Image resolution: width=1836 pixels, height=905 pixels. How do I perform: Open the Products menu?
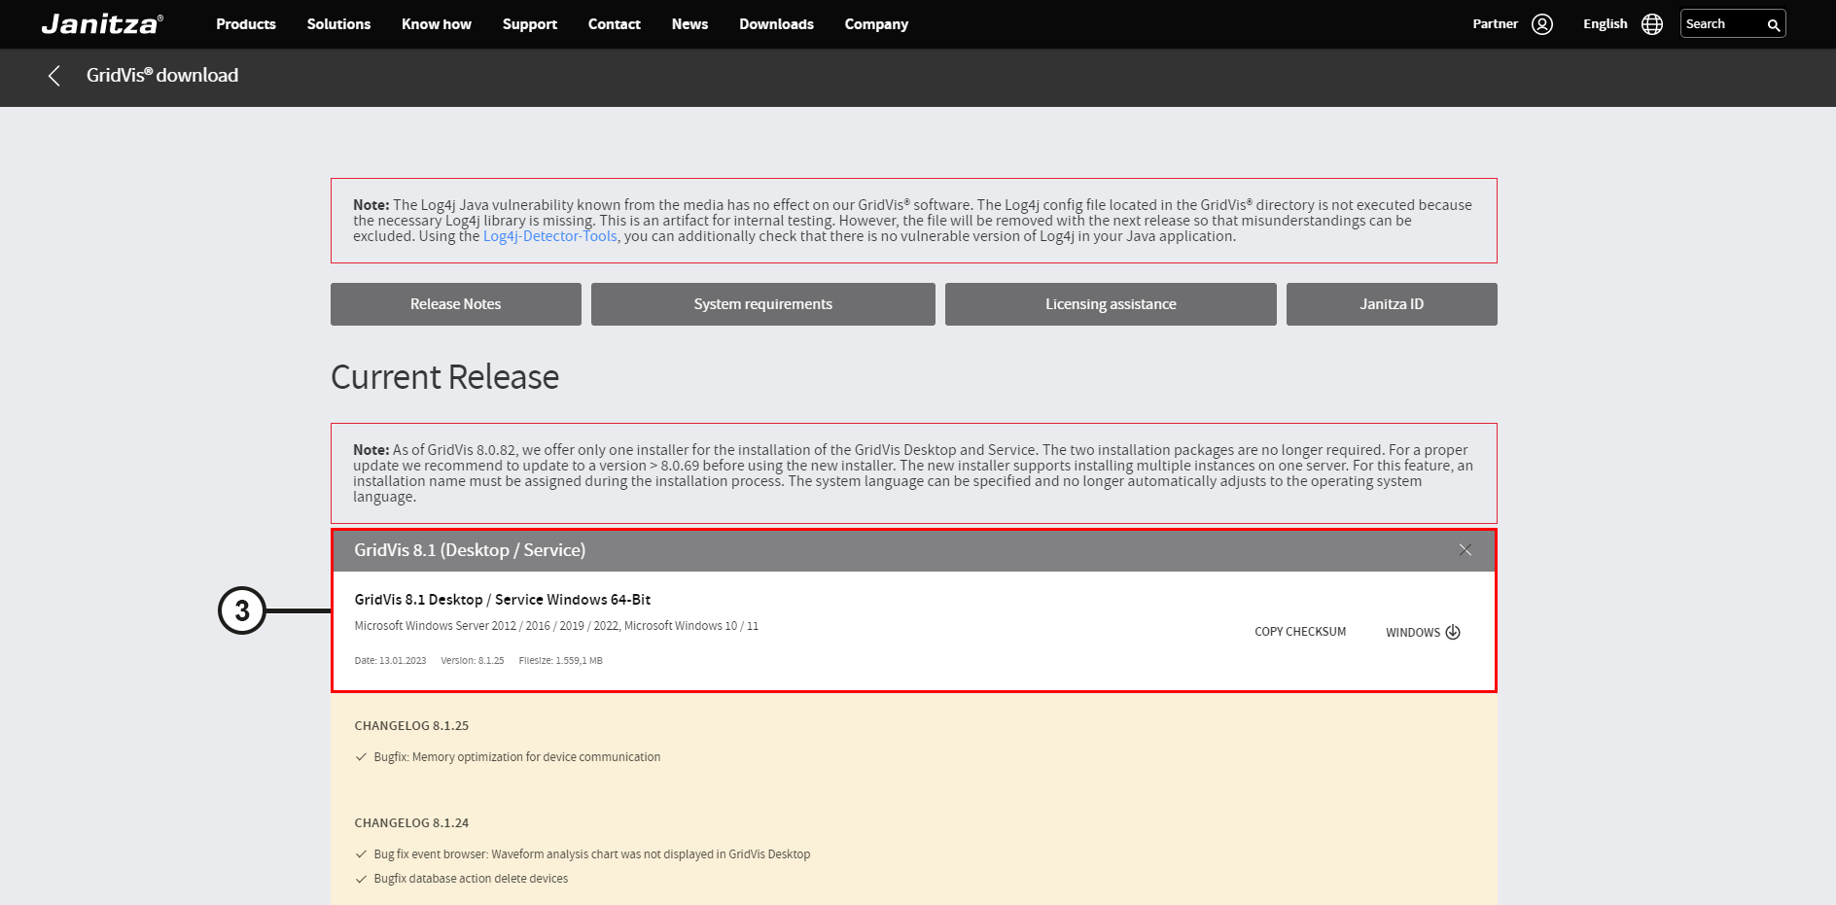[x=246, y=24]
